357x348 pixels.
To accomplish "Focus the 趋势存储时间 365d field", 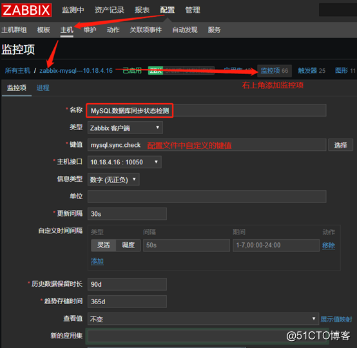I will click(127, 302).
